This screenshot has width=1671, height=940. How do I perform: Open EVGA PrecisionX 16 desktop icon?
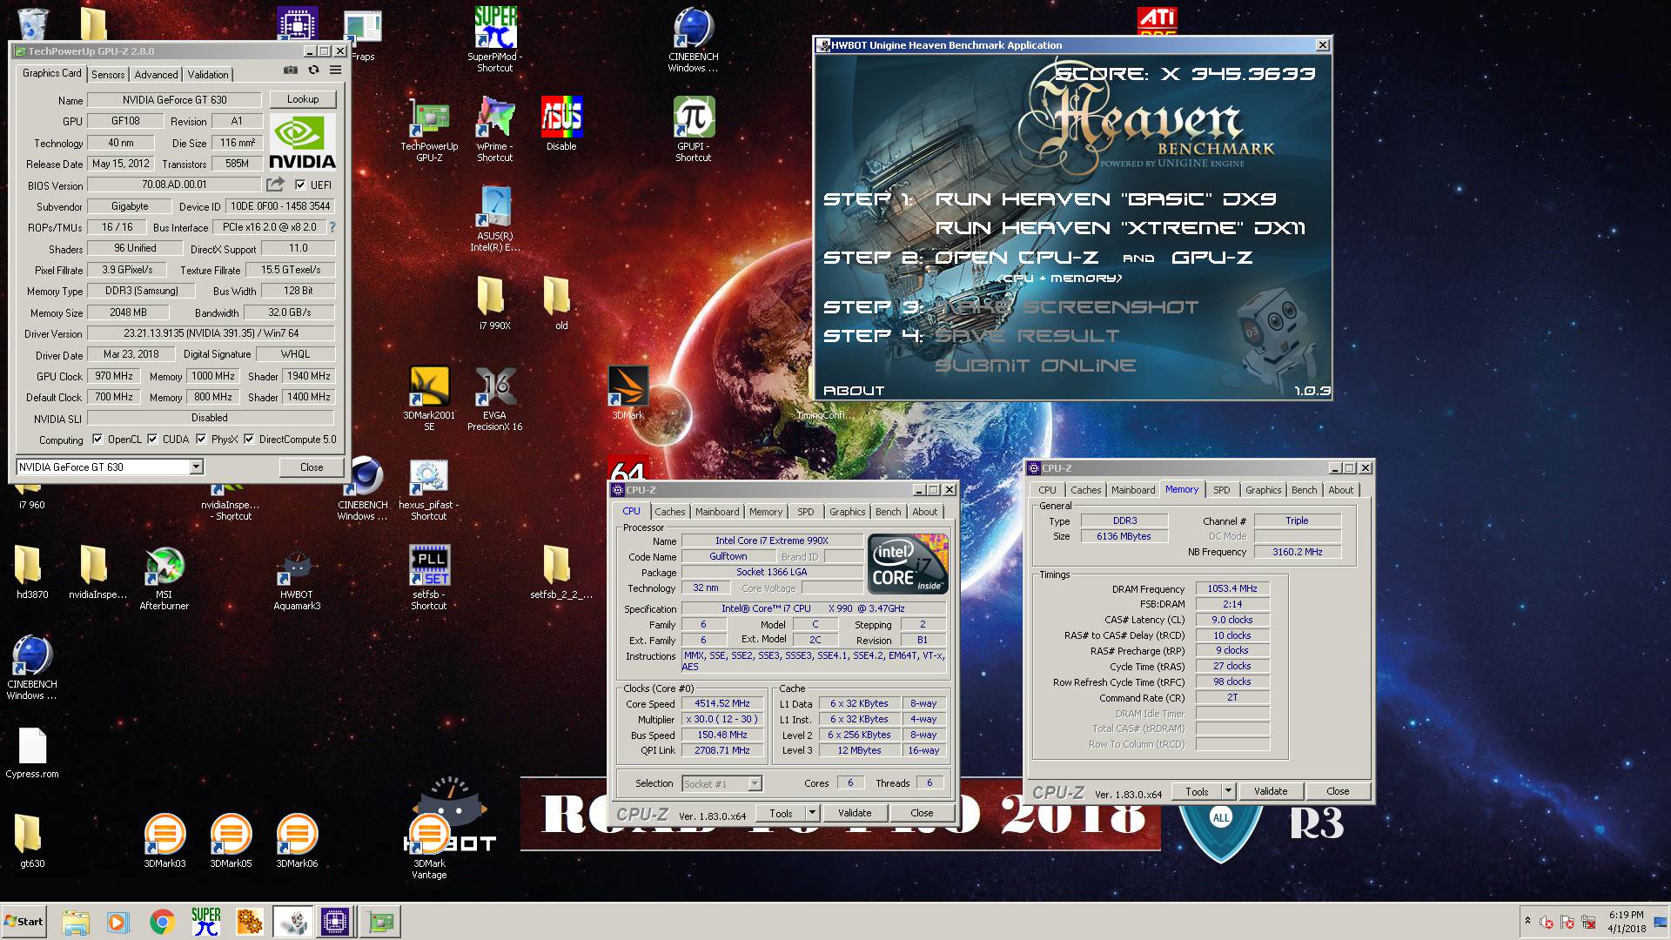click(x=495, y=398)
